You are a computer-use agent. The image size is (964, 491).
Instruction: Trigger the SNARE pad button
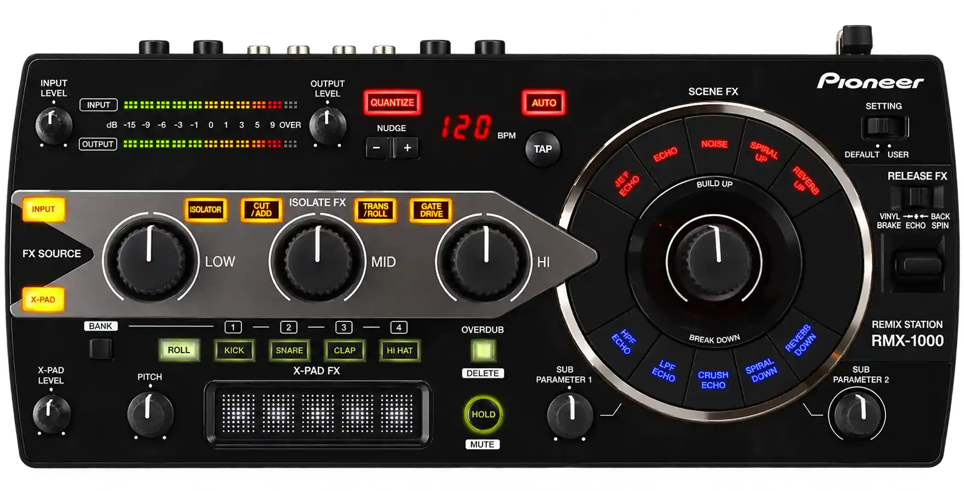point(289,350)
